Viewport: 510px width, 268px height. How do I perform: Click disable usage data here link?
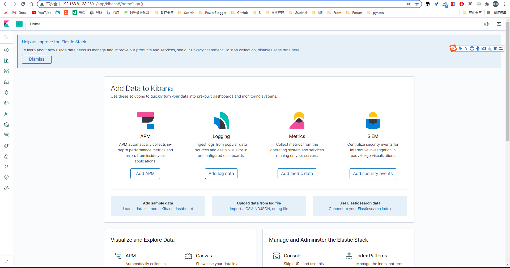(279, 50)
